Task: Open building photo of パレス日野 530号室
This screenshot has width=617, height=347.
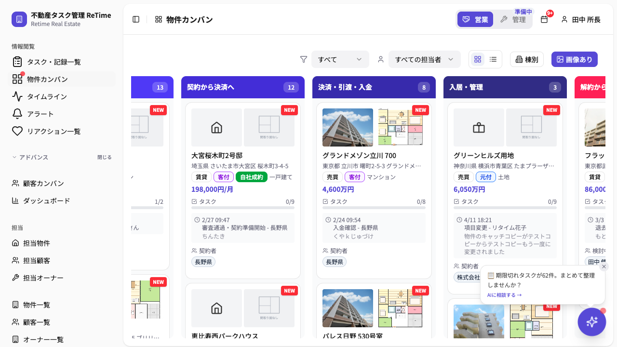Action: click(x=348, y=308)
